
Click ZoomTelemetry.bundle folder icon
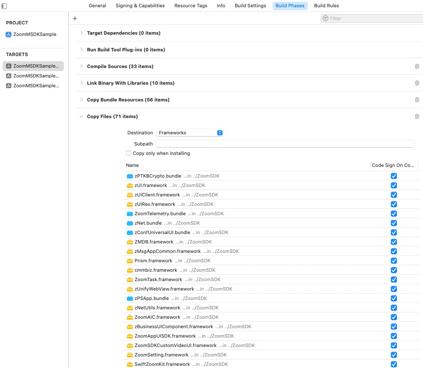[x=130, y=214]
